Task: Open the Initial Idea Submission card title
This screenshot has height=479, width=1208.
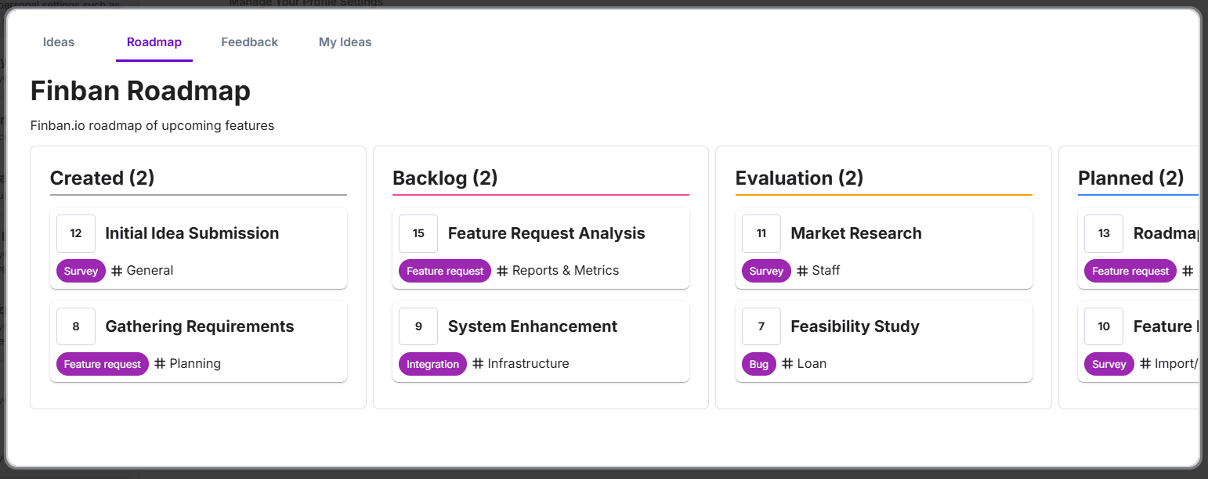Action: pos(192,233)
